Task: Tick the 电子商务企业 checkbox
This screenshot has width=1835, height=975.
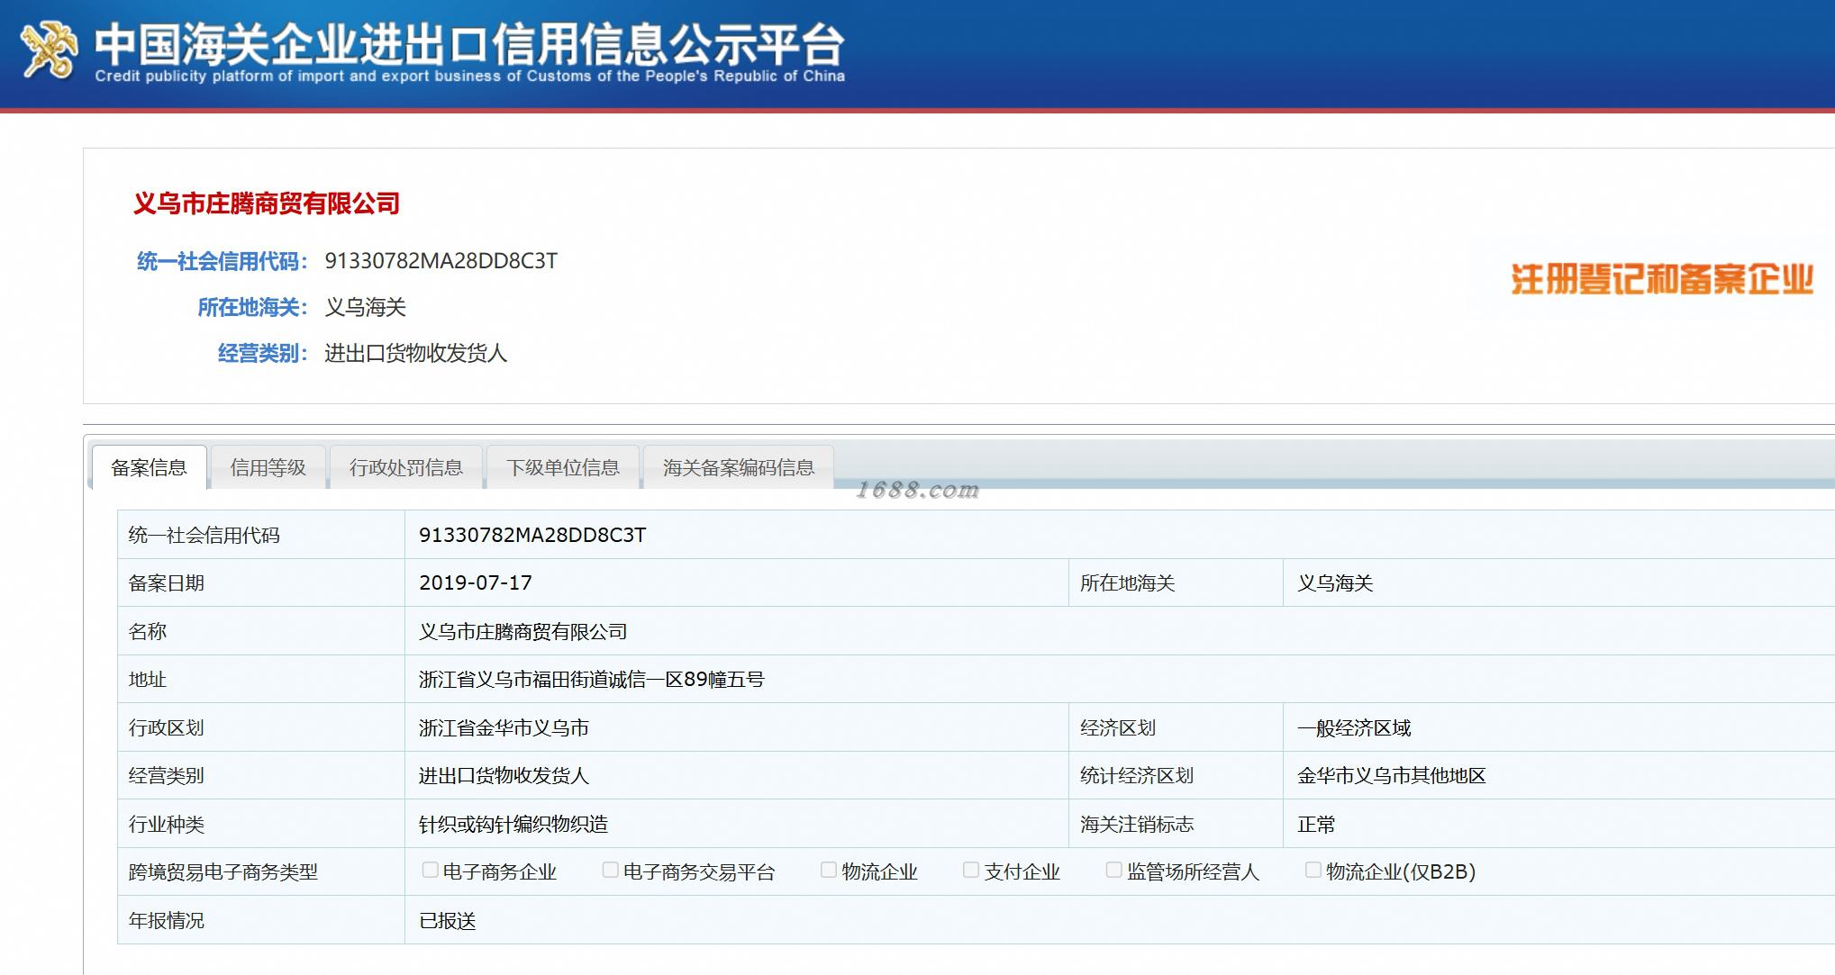Action: coord(430,870)
